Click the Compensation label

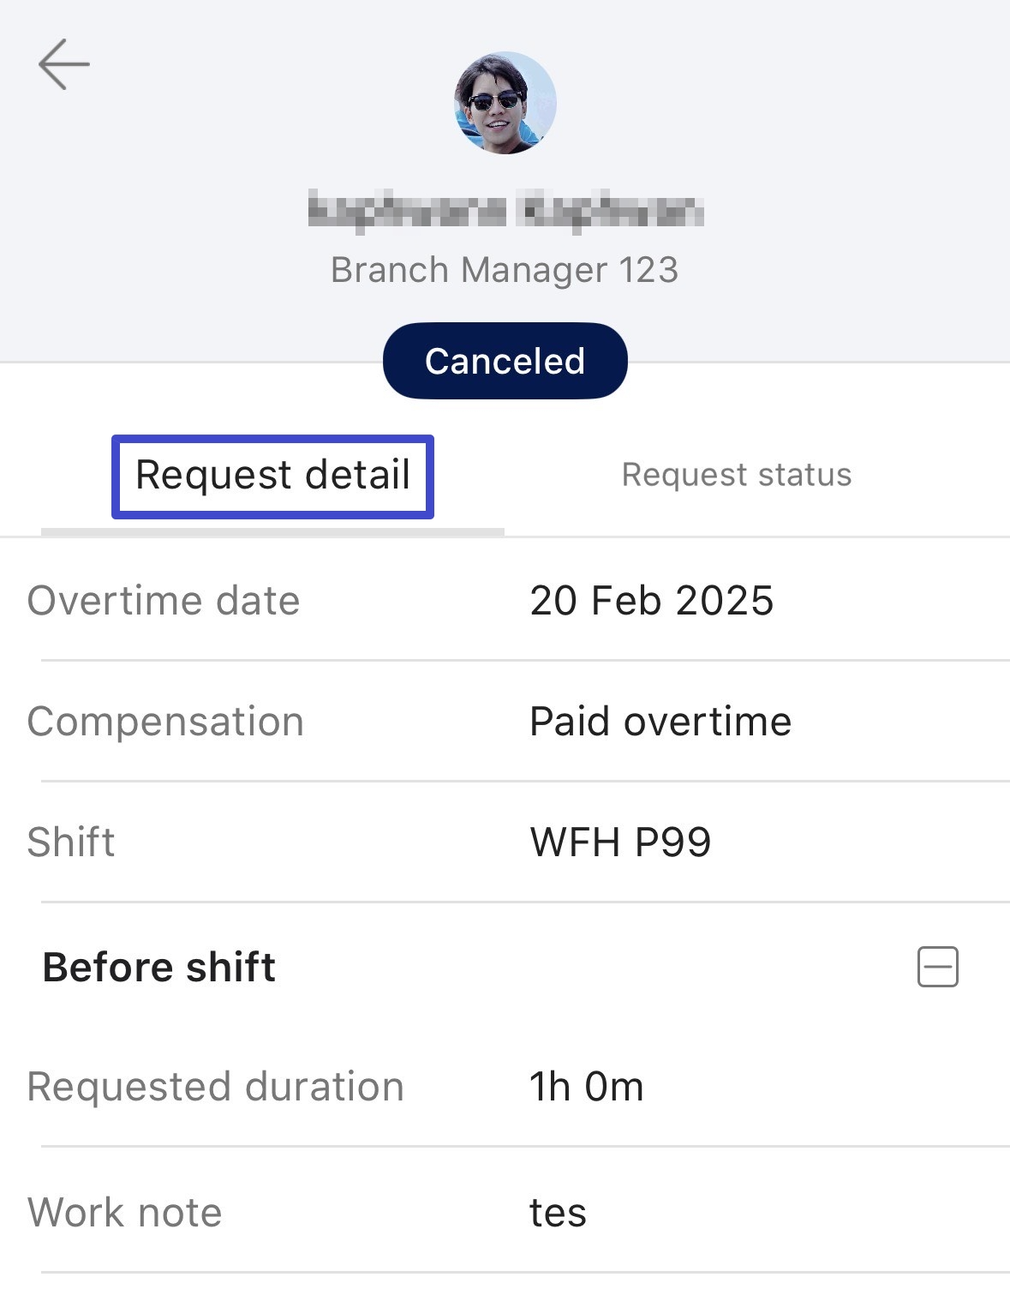tap(165, 722)
